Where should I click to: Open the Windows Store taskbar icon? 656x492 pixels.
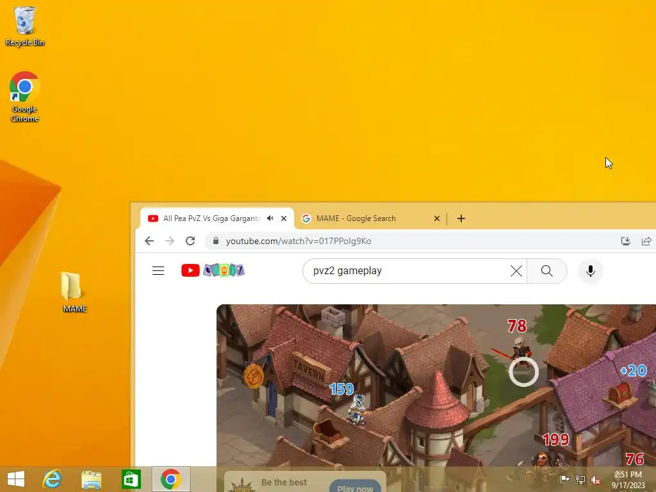tap(131, 479)
